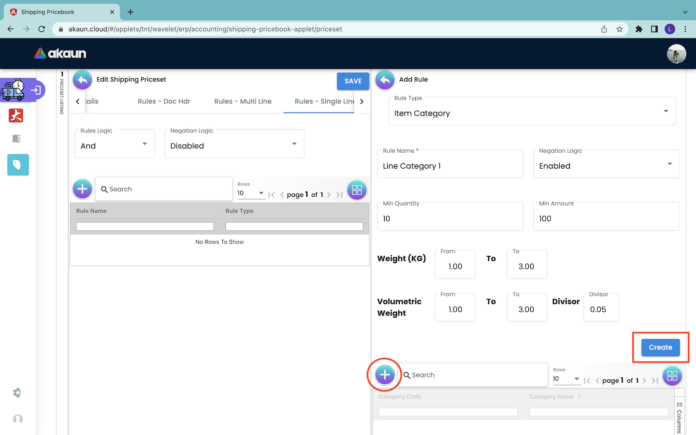
Task: Click the Rule Name input field
Action: point(450,166)
